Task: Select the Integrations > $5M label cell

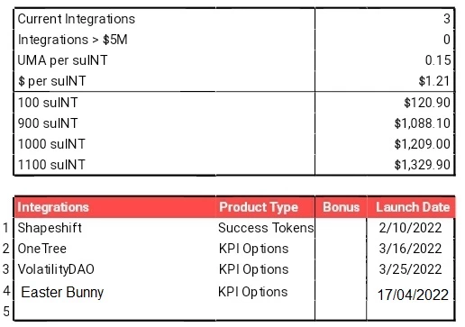Action: click(164, 40)
